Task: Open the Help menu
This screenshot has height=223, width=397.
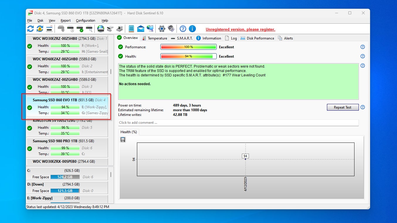Action: tap(105, 20)
